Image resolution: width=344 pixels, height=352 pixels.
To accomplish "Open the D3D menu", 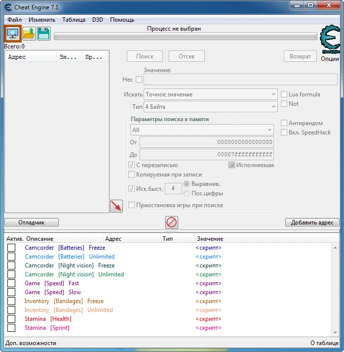I will coord(98,20).
